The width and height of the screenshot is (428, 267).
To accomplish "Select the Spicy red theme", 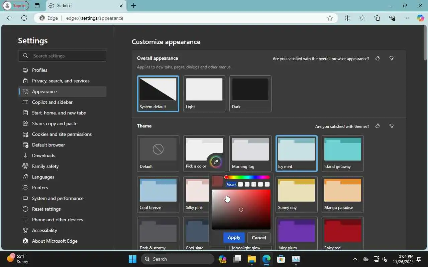I will tap(343, 233).
